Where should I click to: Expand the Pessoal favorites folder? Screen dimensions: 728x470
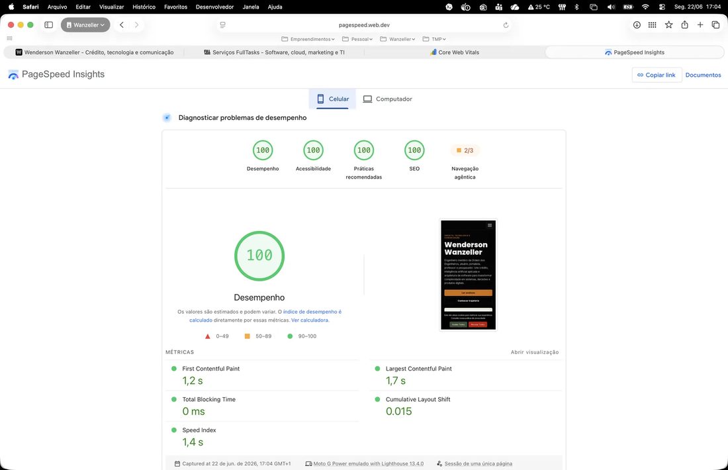357,39
